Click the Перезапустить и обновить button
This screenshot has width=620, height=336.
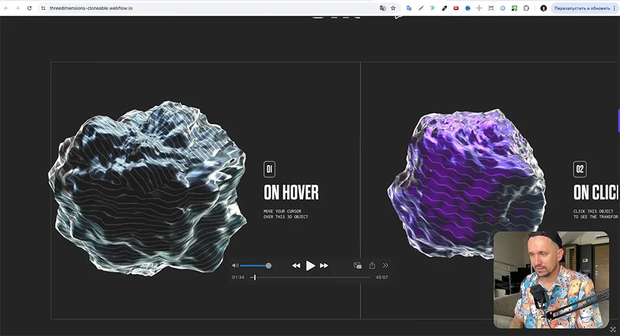(582, 8)
